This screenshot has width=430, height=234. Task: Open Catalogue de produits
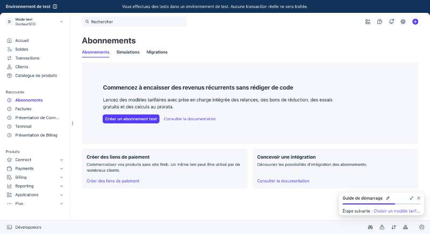tap(36, 76)
